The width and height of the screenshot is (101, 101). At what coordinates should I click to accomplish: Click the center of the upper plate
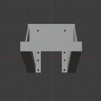[x=51, y=33]
